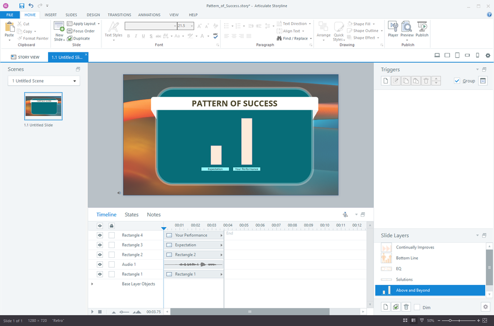Delete the selected slide layer
This screenshot has width=494, height=326.
(x=406, y=307)
